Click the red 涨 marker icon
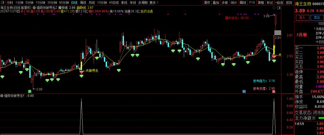Image resolution: width=324 pixels, height=135 pixels. (274, 91)
